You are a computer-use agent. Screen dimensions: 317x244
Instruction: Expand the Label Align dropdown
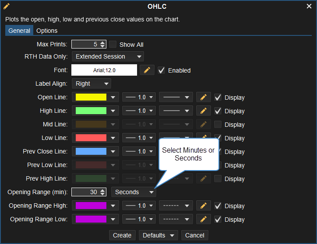[92, 84]
